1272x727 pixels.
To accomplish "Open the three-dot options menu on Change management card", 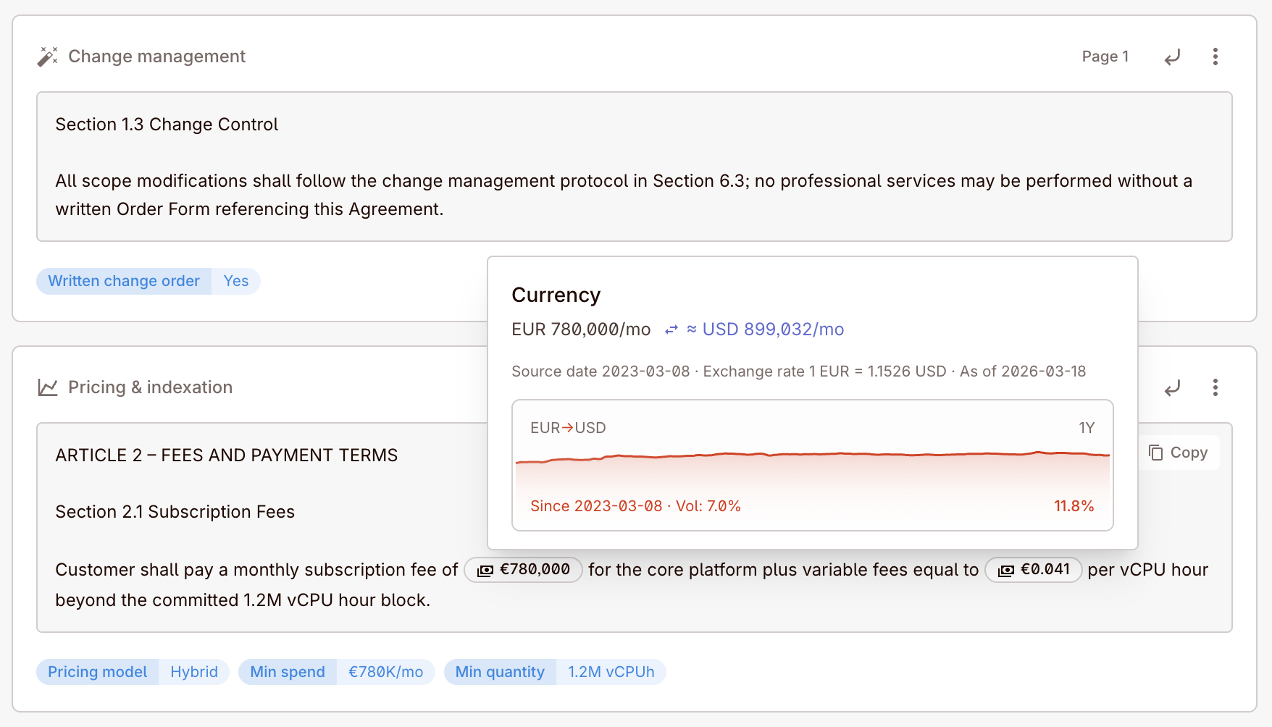I will (1215, 56).
